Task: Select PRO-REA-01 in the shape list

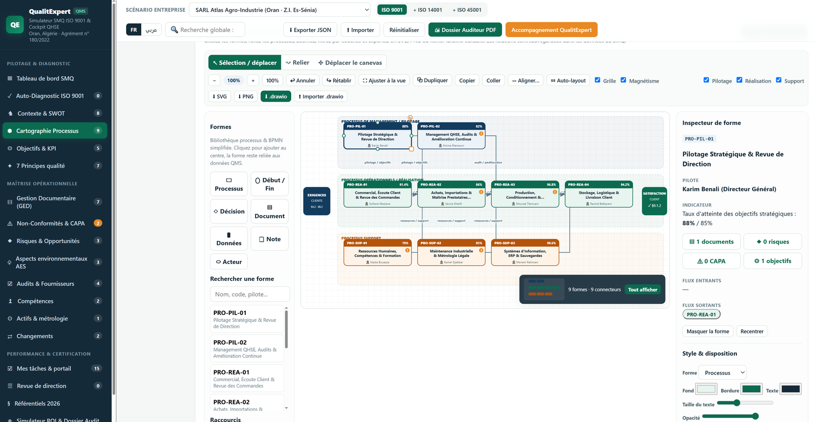Action: click(x=247, y=378)
